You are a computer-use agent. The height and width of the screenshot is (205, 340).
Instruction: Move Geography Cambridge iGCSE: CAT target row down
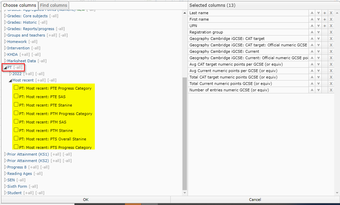[318, 39]
